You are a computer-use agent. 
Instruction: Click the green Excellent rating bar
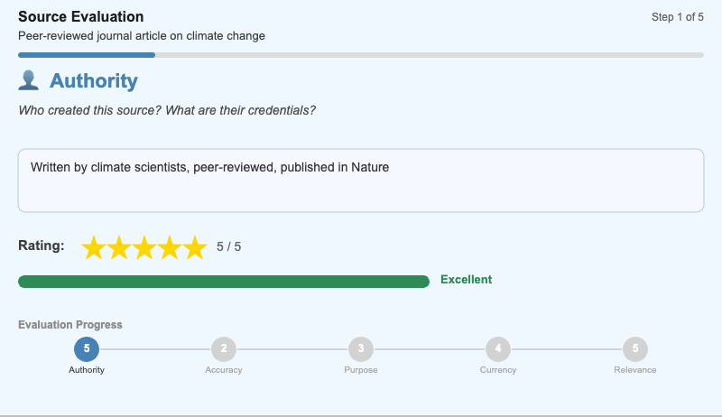coord(224,282)
